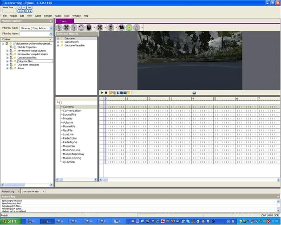
Task: Click the music note toolbar icon
Action: click(x=137, y=27)
